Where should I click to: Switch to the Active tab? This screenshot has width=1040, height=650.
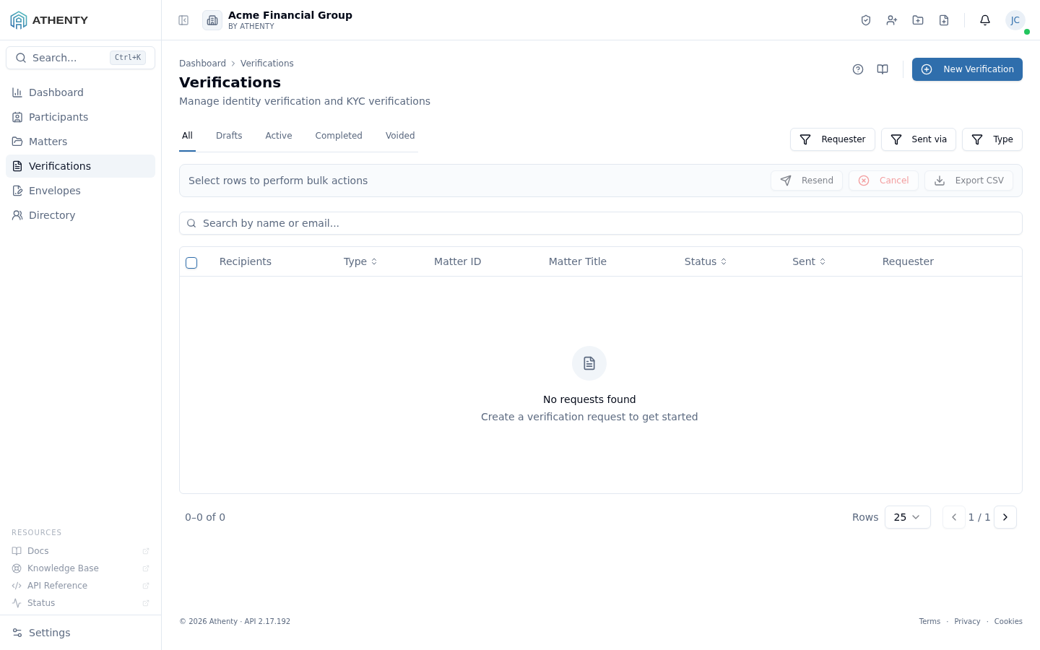click(279, 136)
